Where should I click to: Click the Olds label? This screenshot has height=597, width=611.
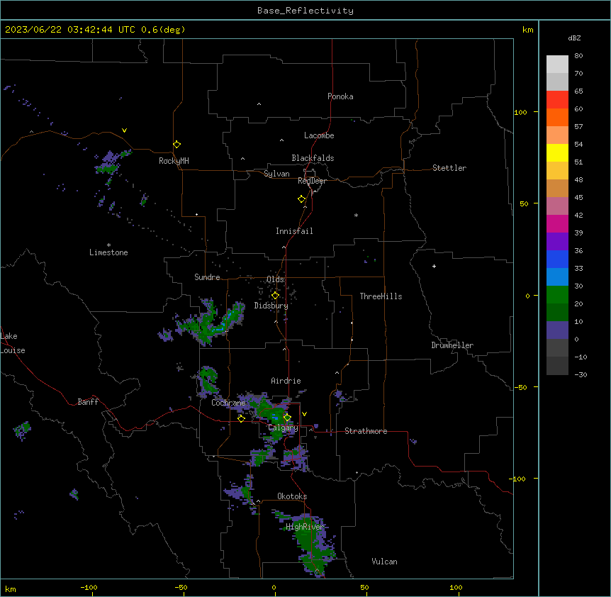coord(275,279)
